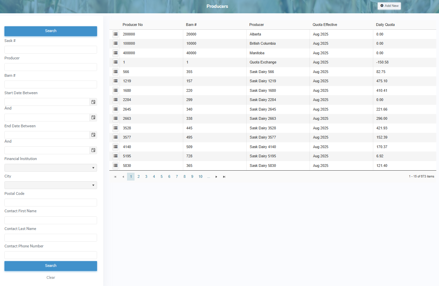Open calendar for second End Date field

pyautogui.click(x=93, y=150)
